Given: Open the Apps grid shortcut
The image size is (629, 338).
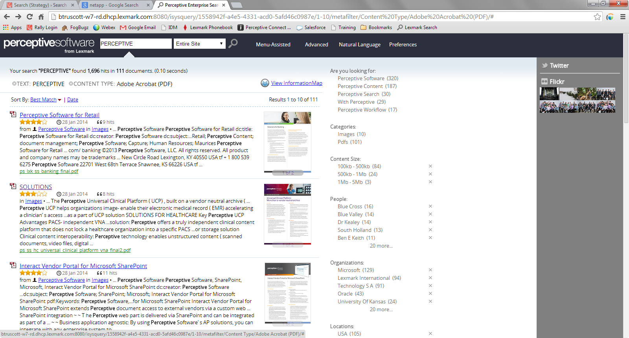Looking at the screenshot, I should click(12, 28).
